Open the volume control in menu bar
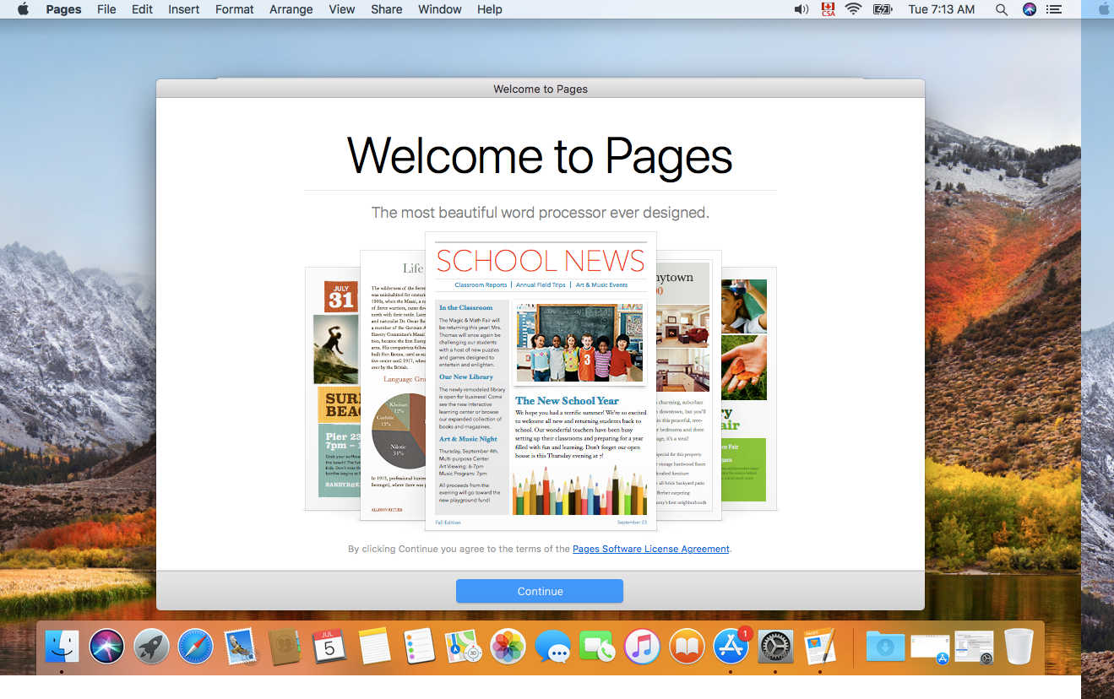This screenshot has height=699, width=1114. [801, 9]
